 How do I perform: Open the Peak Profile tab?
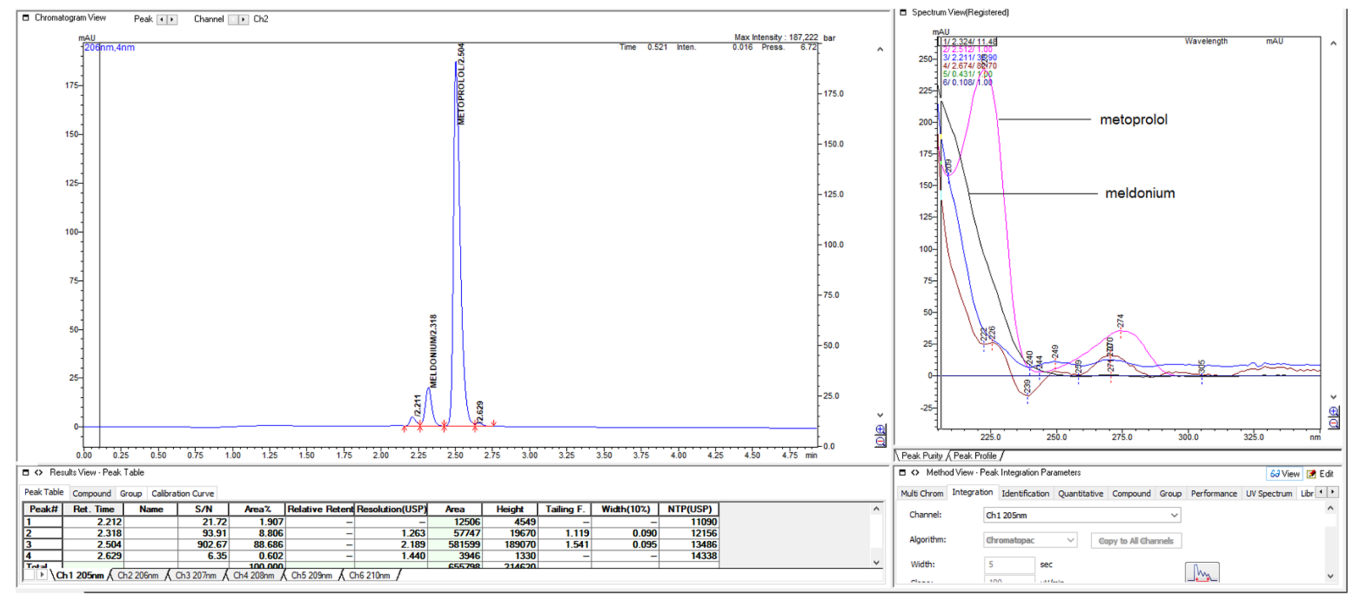point(975,455)
